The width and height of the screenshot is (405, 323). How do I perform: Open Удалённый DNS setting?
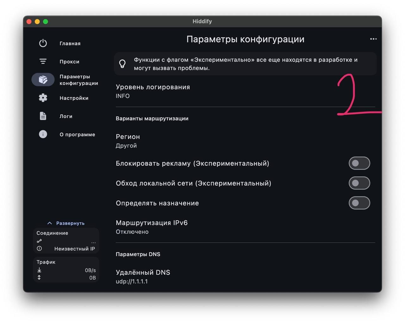[x=245, y=277]
